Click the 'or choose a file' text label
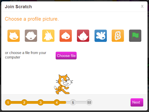 point(25,55)
